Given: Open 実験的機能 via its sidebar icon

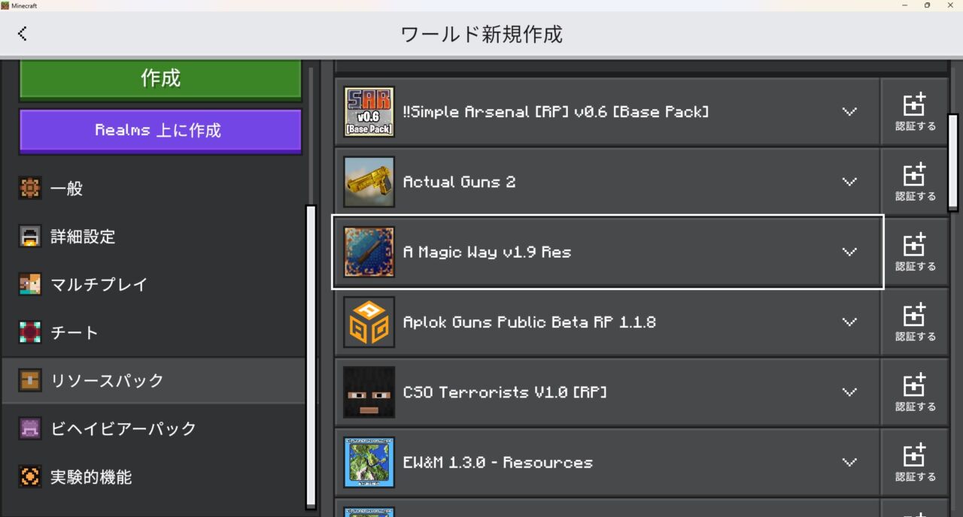Looking at the screenshot, I should click(30, 476).
